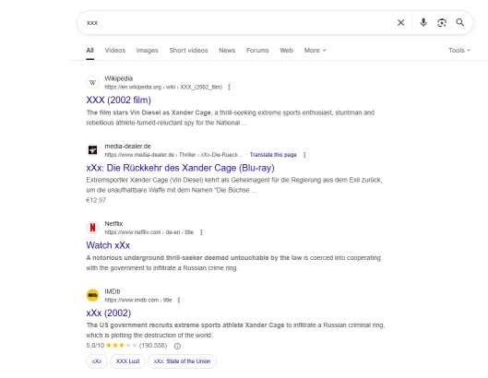The width and height of the screenshot is (488, 378).
Task: Select the xXx: State of the Union chip
Action: (182, 361)
